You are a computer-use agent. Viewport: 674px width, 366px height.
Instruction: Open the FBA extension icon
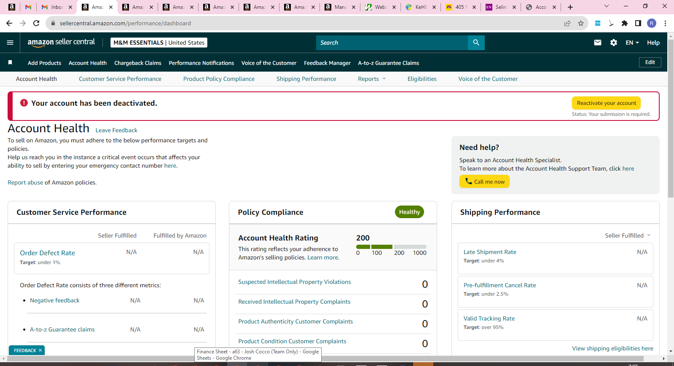[598, 23]
